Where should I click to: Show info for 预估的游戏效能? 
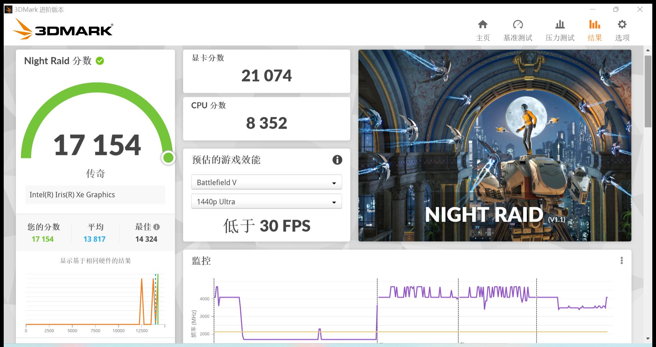point(337,160)
